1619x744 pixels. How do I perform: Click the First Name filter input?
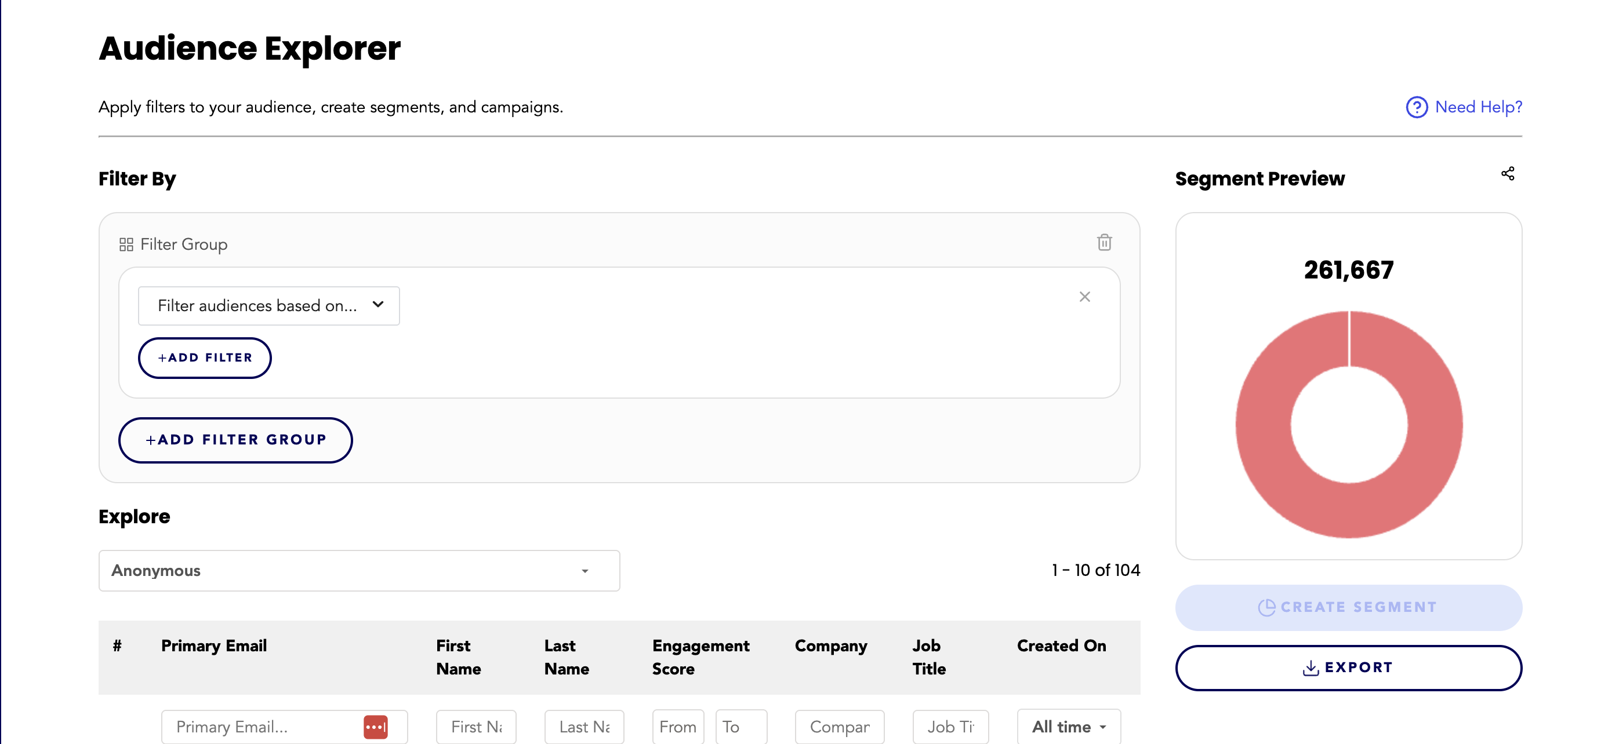point(475,727)
